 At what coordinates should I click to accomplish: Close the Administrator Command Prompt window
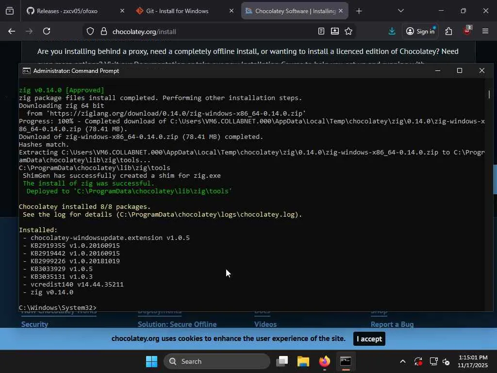[482, 70]
